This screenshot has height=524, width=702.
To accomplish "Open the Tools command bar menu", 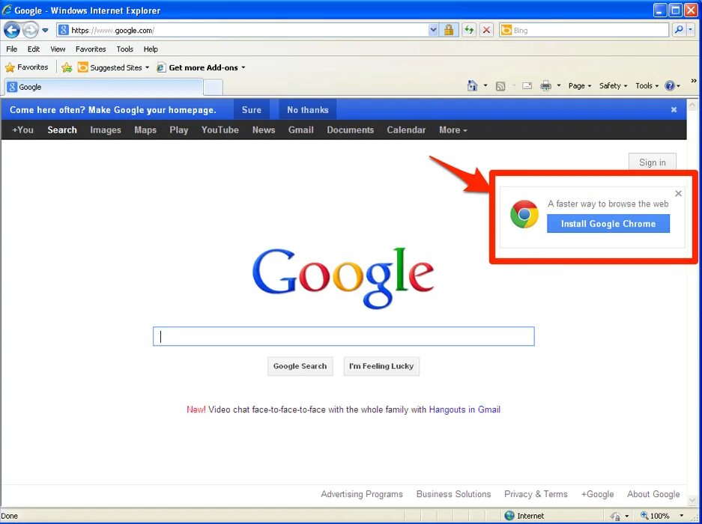I will tap(647, 85).
